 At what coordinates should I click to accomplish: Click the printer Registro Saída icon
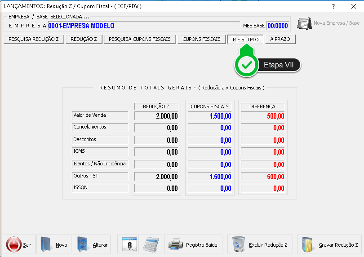[176, 245]
